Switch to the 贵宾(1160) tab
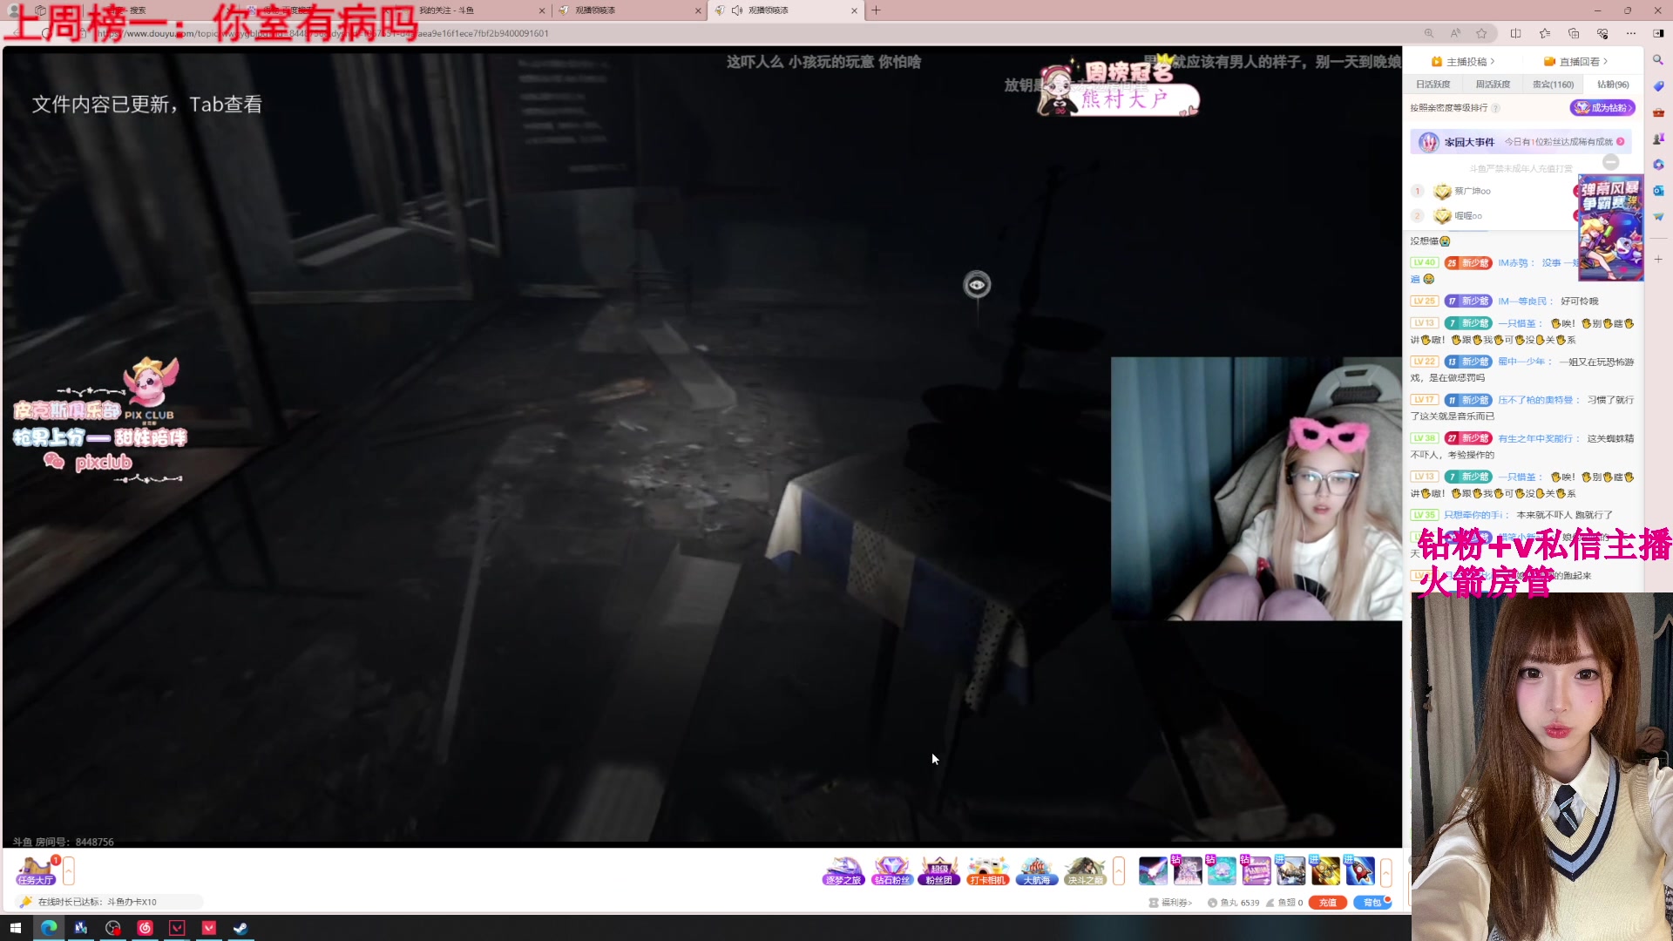 click(x=1554, y=85)
